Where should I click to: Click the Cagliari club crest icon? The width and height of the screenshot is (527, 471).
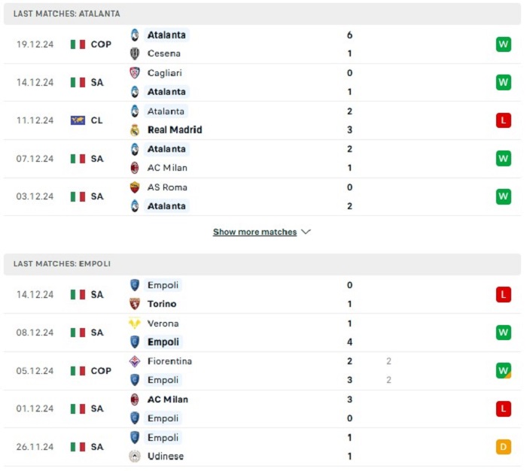[135, 73]
